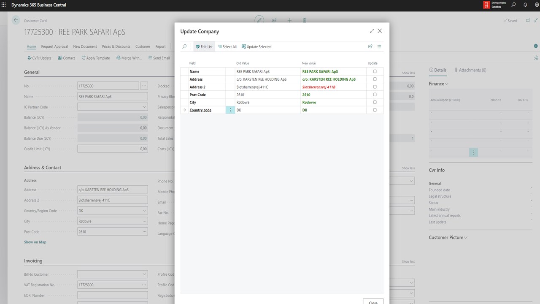
Task: Open the Country/Region Code dropdown
Action: point(144,211)
